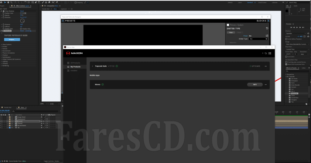Choose the Clone Stamp tool

point(46,2)
